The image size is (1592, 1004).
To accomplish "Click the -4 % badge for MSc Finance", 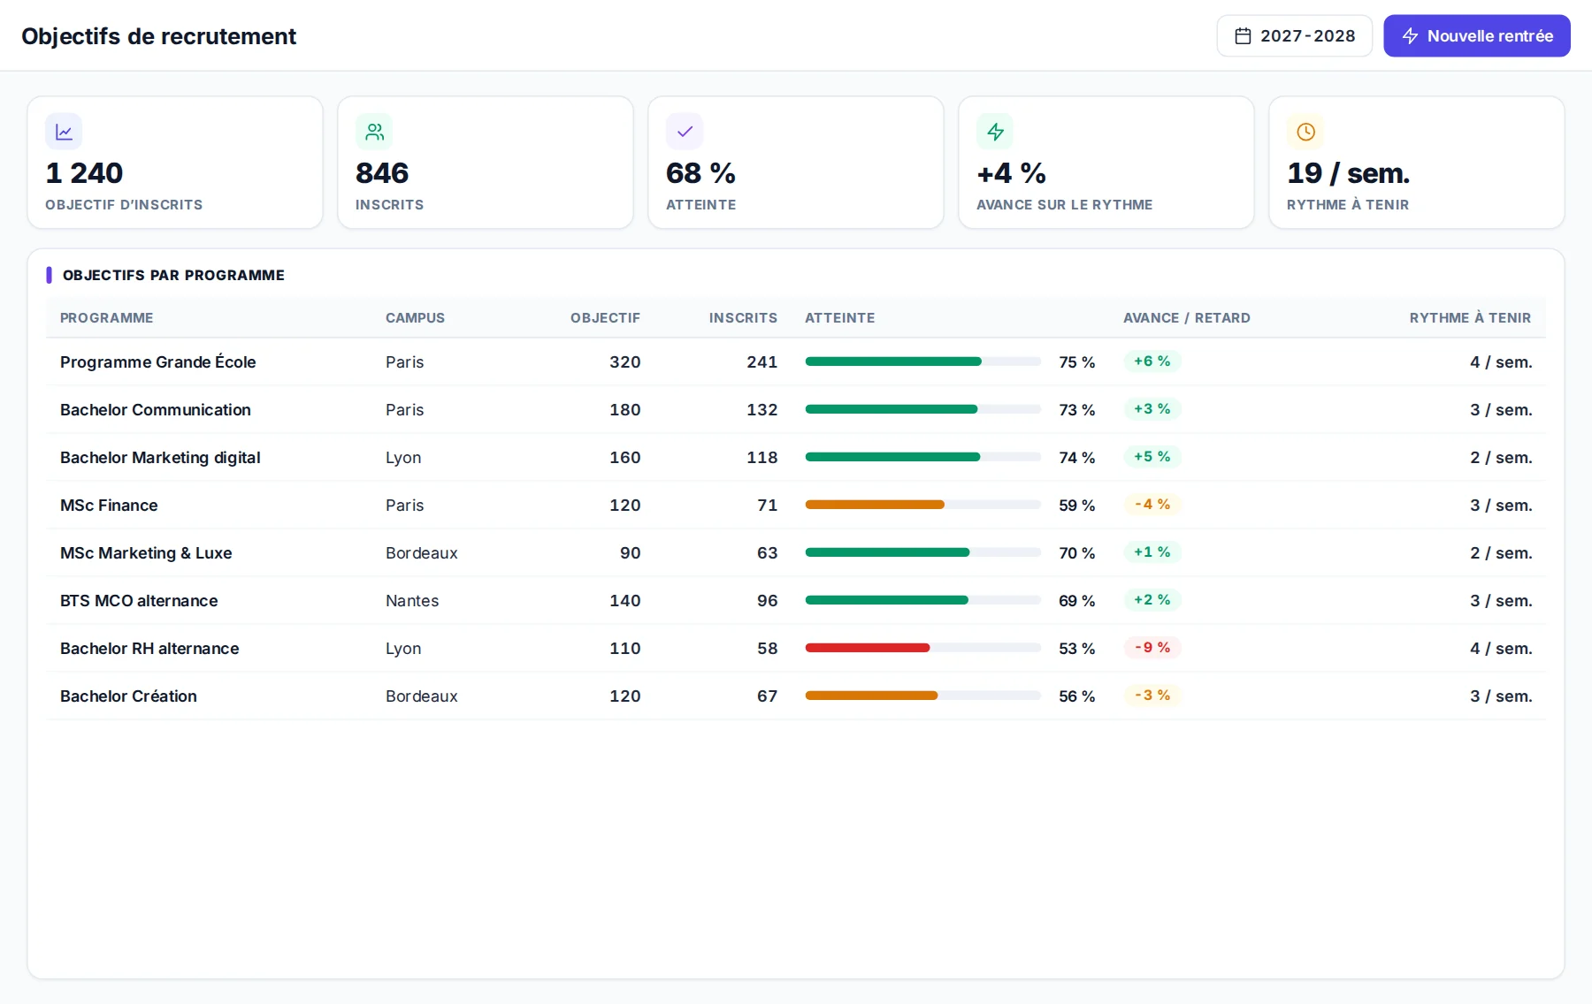I will (1152, 505).
